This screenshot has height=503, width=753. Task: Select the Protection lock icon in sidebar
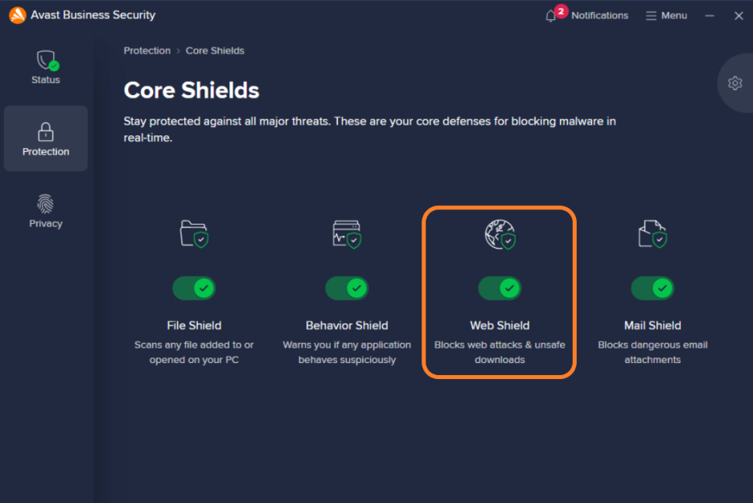coord(46,132)
